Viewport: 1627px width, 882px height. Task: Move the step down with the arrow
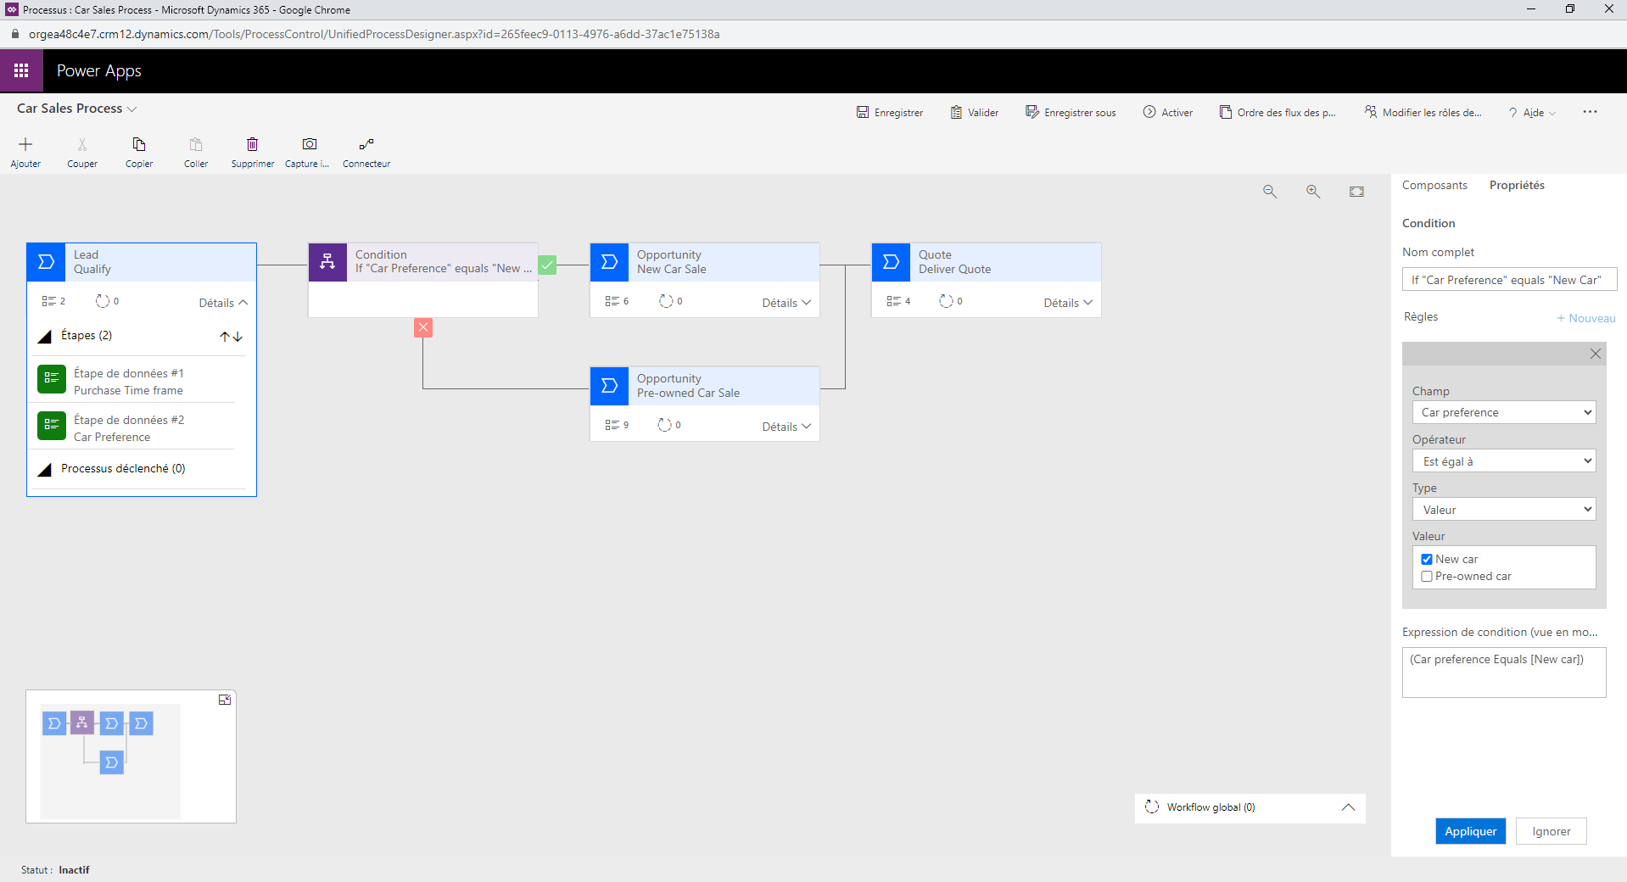238,337
